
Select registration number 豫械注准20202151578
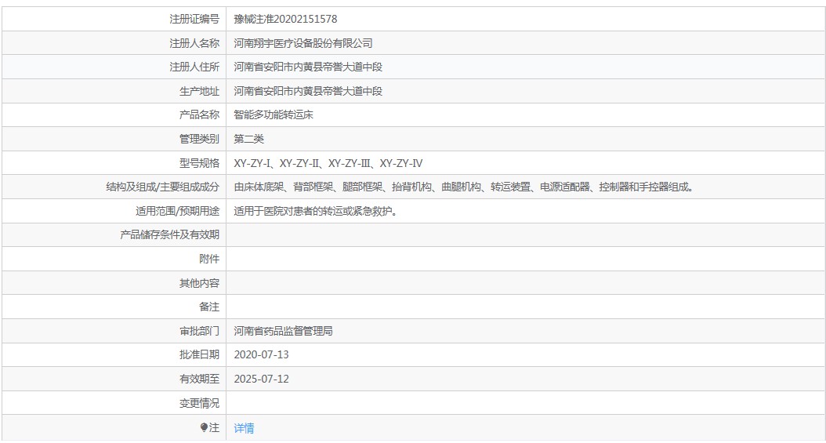pyautogui.click(x=285, y=19)
